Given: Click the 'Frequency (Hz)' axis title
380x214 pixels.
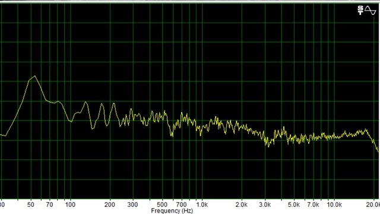Looking at the screenshot, I should (x=172, y=210).
